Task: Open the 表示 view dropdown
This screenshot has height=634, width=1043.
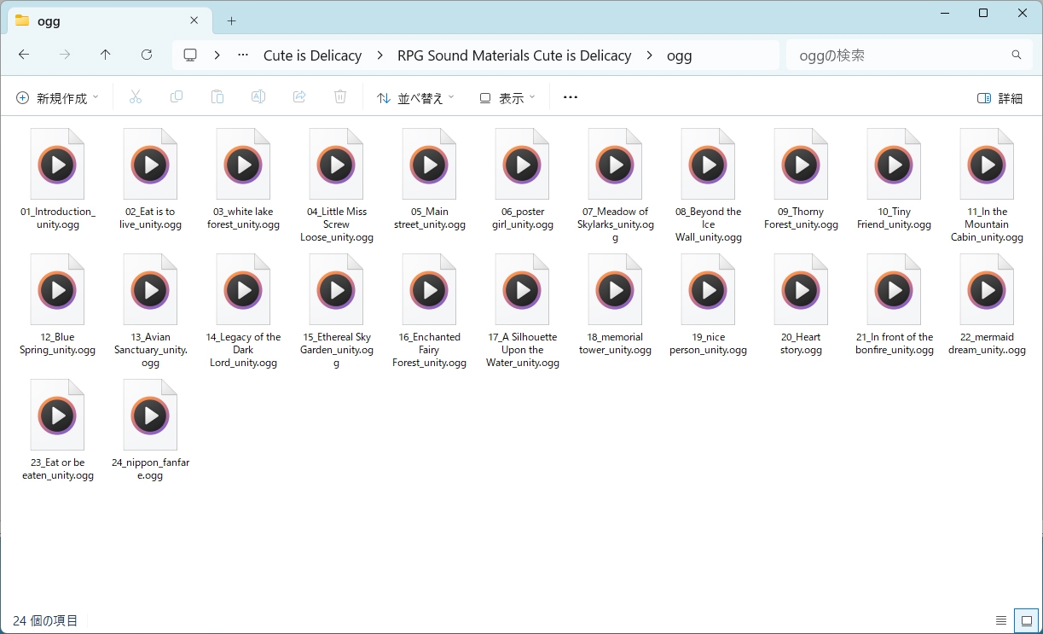Action: [507, 98]
